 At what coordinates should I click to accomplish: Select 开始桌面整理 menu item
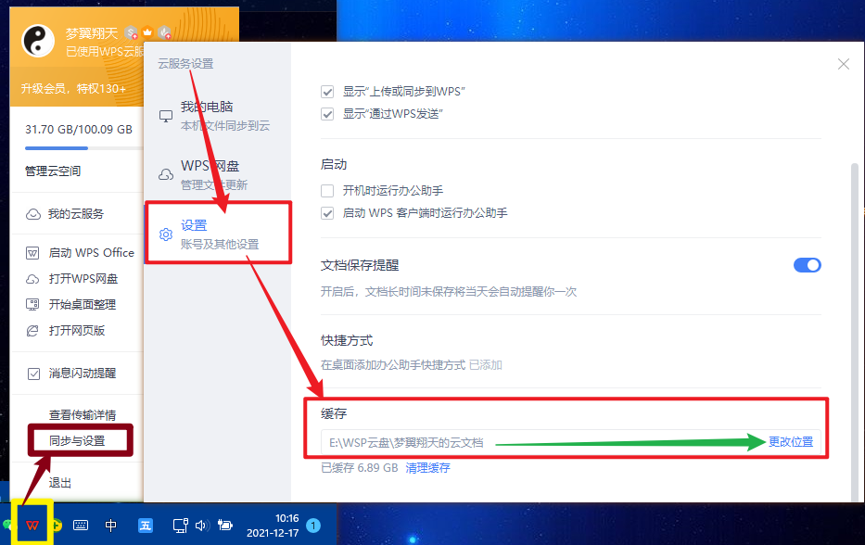pos(83,305)
